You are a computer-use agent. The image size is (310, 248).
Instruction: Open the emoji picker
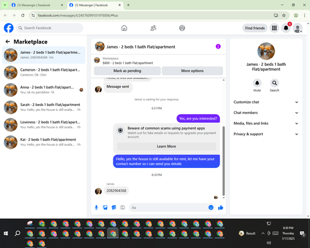pos(211,208)
